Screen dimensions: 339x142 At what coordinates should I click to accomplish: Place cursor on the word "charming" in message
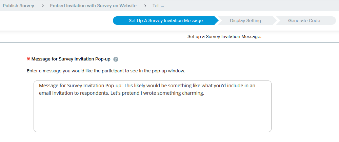[x=194, y=93]
